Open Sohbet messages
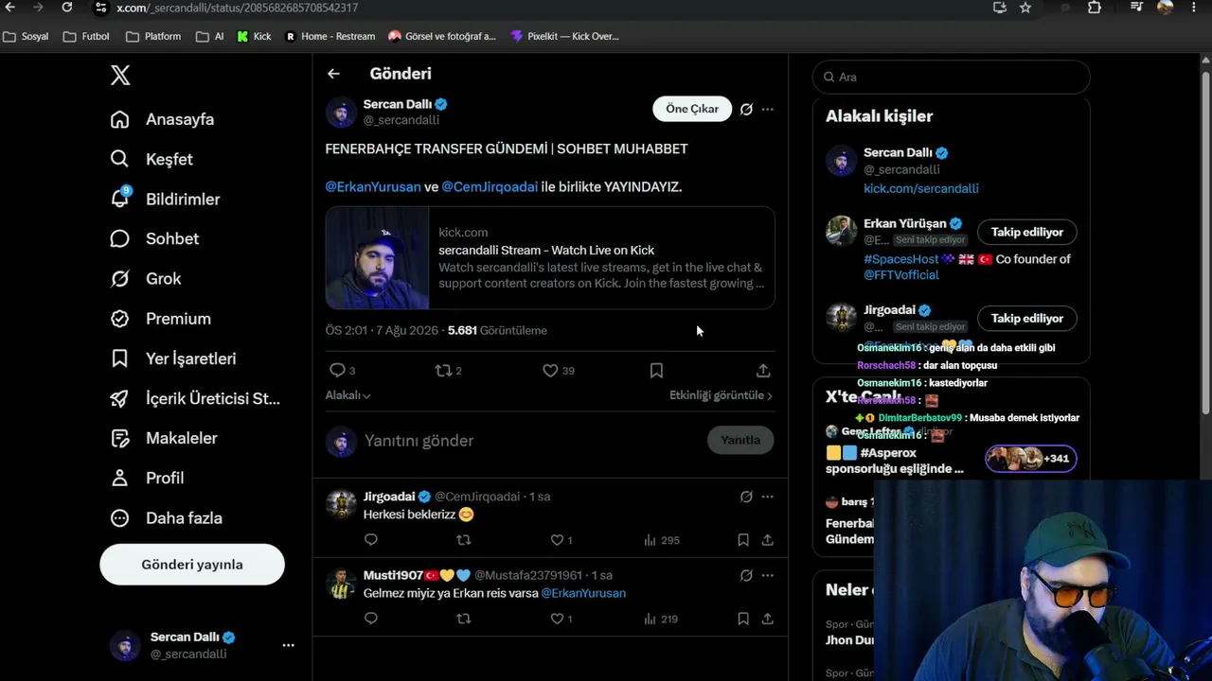The height and width of the screenshot is (681, 1212). [154, 238]
